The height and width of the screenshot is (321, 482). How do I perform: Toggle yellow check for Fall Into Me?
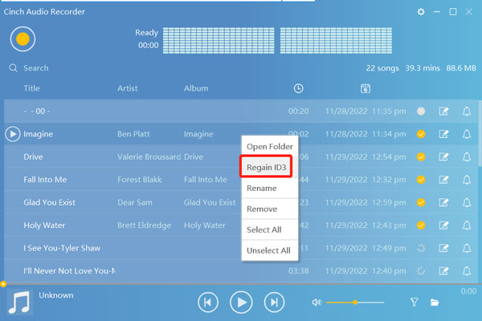tap(421, 180)
